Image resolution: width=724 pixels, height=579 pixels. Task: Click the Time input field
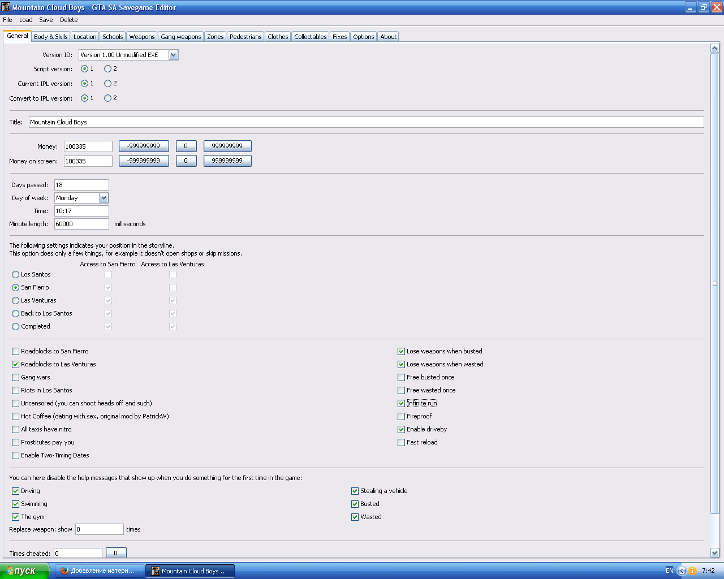tap(81, 211)
